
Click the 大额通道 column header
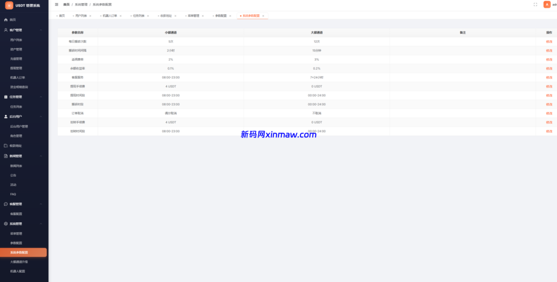coord(317,33)
